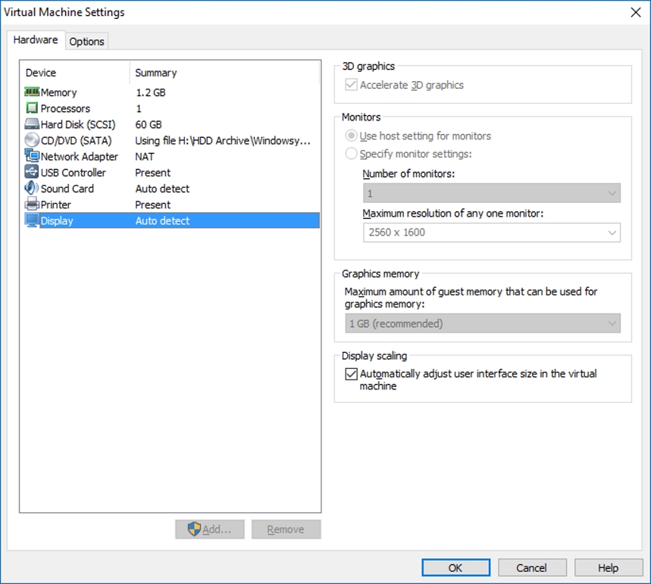The height and width of the screenshot is (584, 651).
Task: Expand the Maximum resolution dropdown
Action: click(491, 233)
